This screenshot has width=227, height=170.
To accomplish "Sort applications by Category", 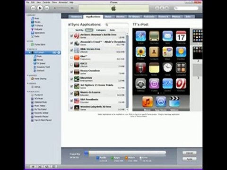I will click(x=101, y=30).
